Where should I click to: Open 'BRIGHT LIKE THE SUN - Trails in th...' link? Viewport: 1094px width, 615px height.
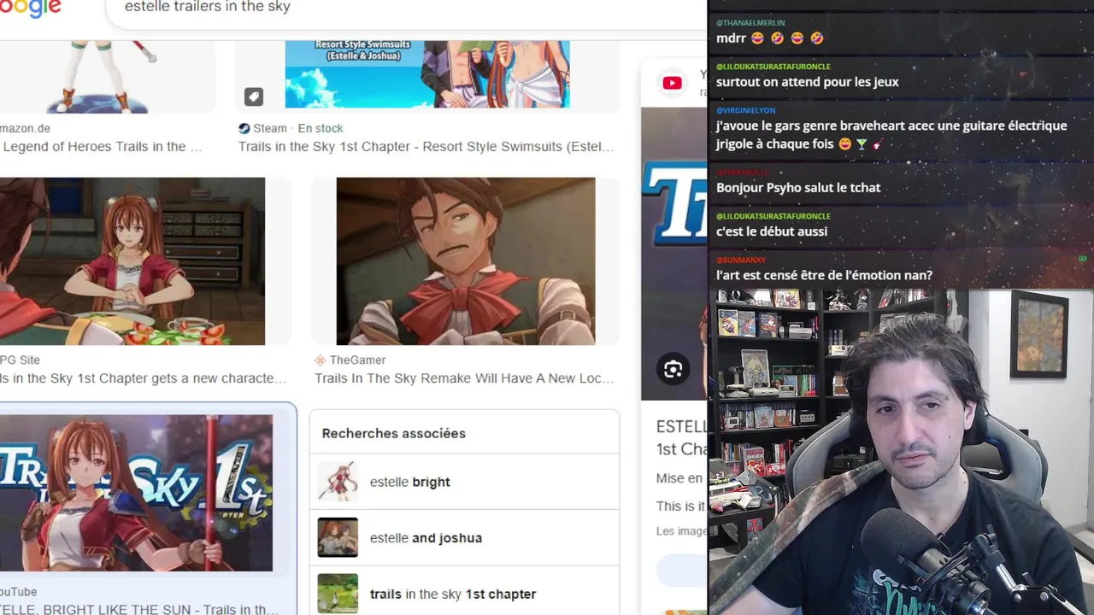pos(139,610)
